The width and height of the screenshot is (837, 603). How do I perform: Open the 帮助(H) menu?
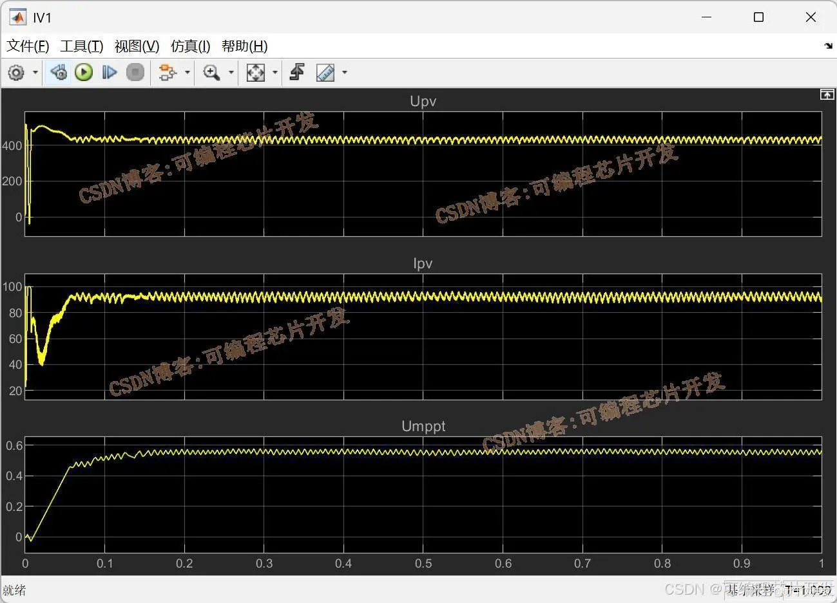[244, 46]
